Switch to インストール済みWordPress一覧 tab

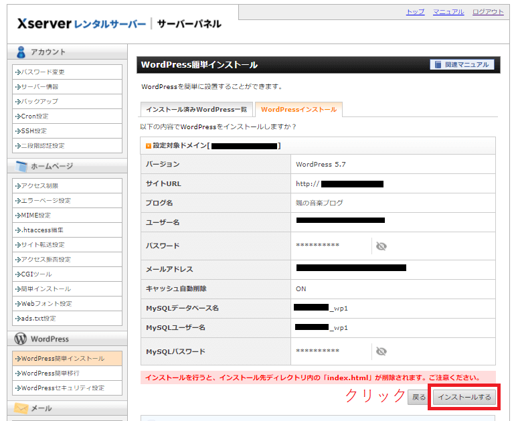196,110
